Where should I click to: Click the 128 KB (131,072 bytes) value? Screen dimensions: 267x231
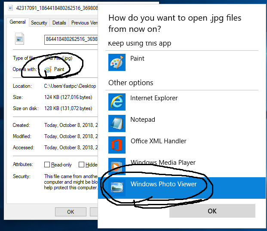[x=68, y=108]
